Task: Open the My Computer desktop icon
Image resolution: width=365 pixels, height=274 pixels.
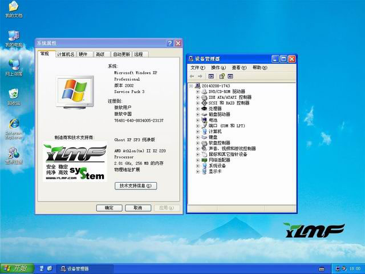Action: click(x=14, y=39)
